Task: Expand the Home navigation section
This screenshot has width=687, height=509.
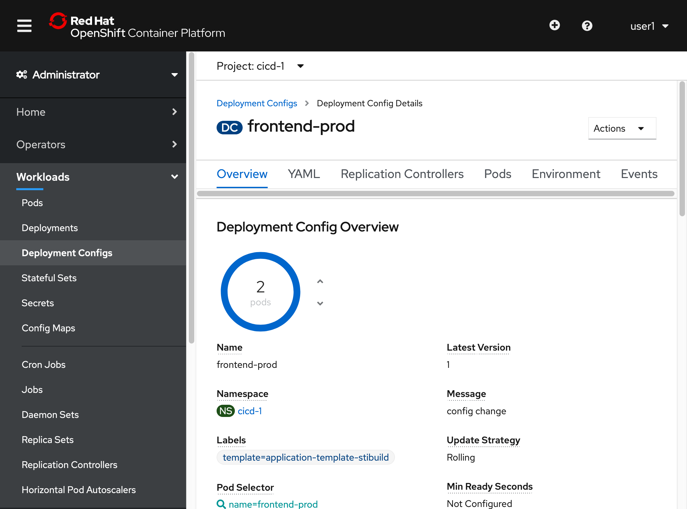Action: click(93, 112)
